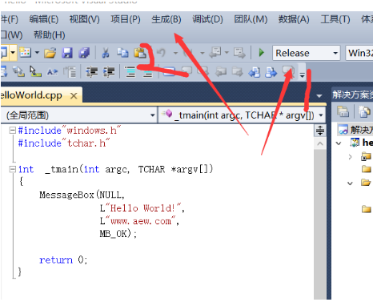Click the MessageBox function call text

click(66, 195)
